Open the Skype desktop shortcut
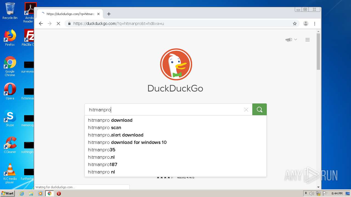The width and height of the screenshot is (351, 197). click(10, 118)
